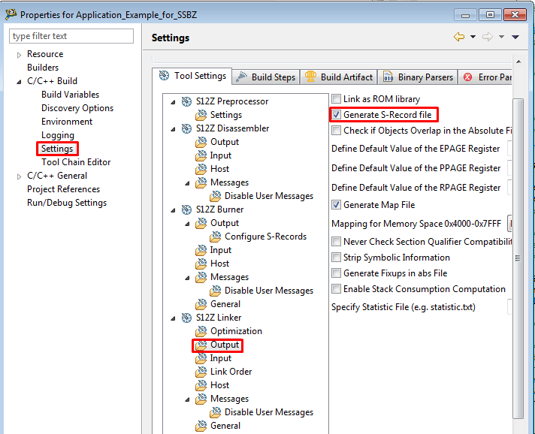Click the scroll up arrow of Settings page
Viewport: 535px width, 434px height.
pos(518,62)
